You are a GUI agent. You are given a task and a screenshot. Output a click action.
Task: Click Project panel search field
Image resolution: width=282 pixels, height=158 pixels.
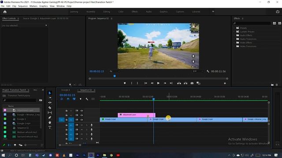[x=20, y=101]
